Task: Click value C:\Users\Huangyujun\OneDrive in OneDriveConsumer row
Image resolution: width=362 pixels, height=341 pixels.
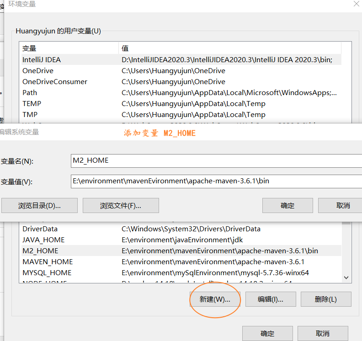Action: pos(173,82)
